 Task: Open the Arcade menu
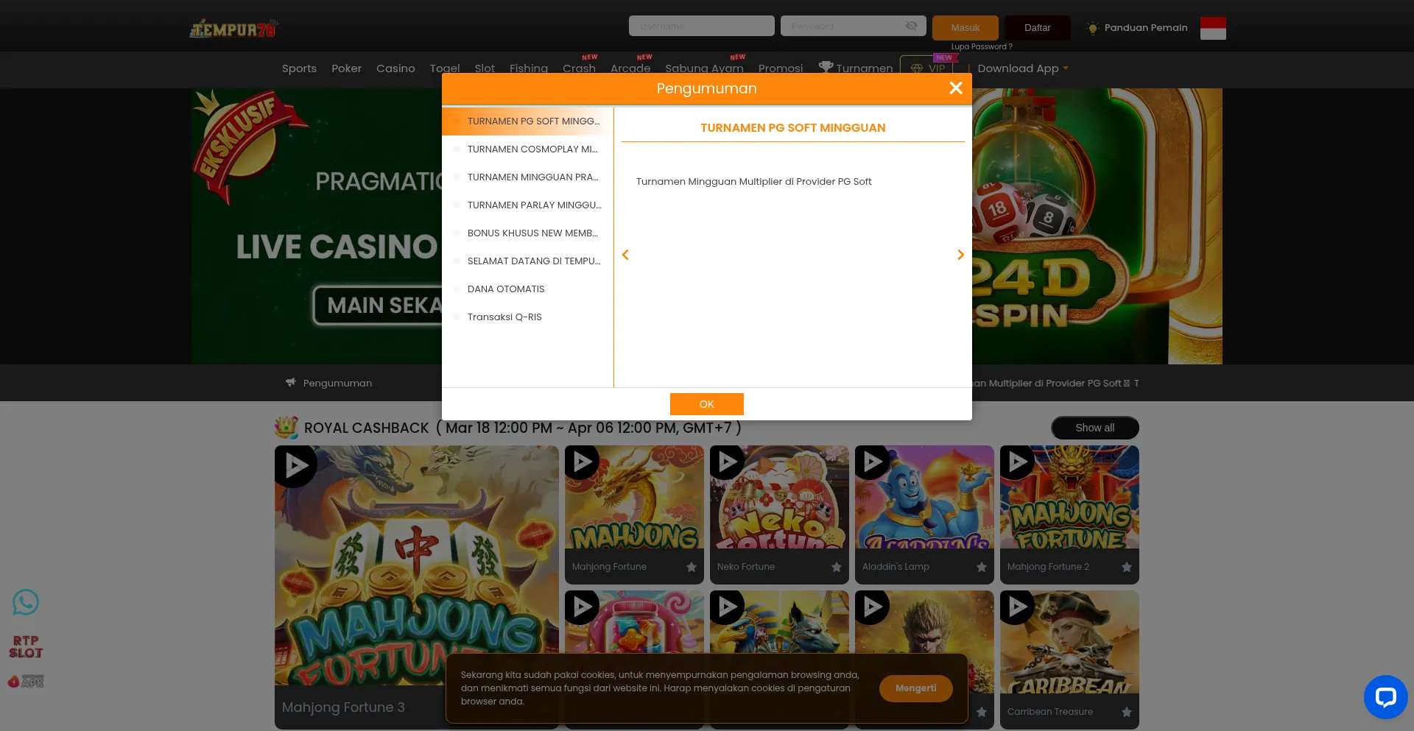pyautogui.click(x=630, y=68)
